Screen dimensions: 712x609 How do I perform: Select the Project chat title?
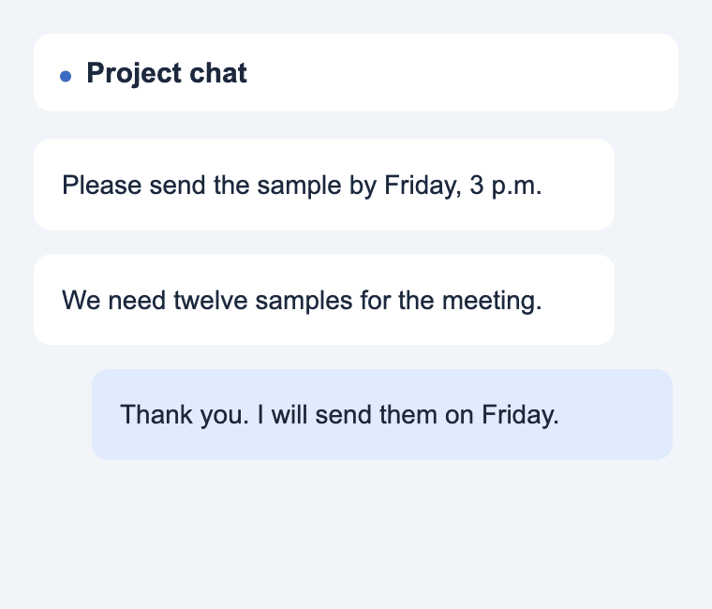pyautogui.click(x=167, y=73)
